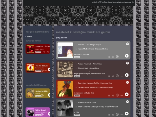The image size is (156, 117).
Task: Play the Omega Gyöngyhajú lány track
Action: (x=49, y=95)
